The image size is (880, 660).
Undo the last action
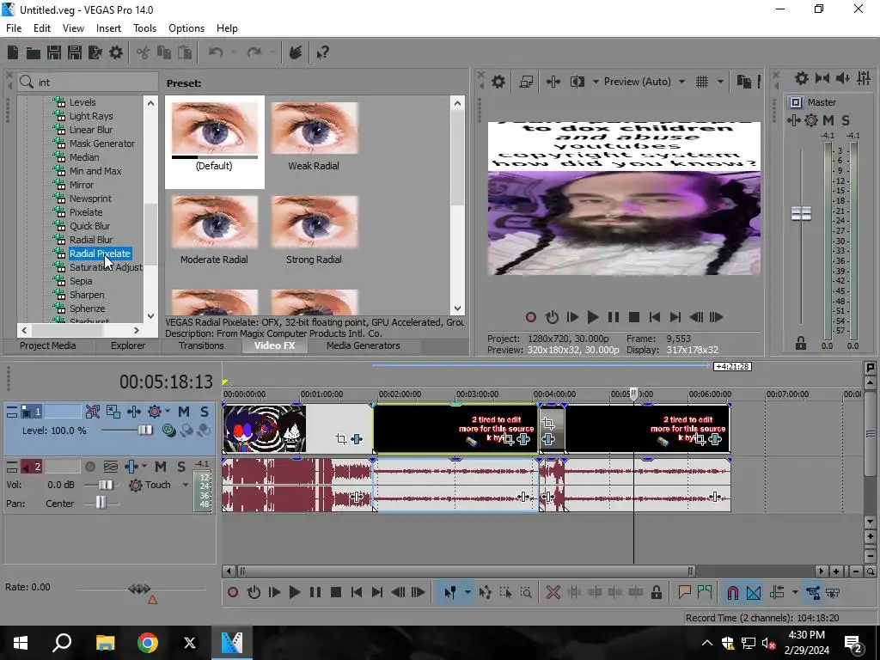tap(216, 52)
